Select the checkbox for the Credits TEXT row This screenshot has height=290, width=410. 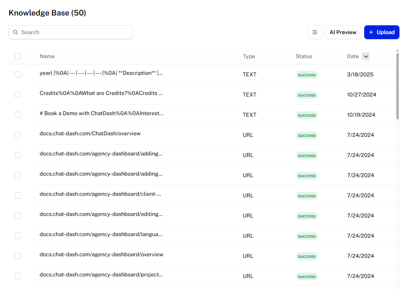(18, 95)
